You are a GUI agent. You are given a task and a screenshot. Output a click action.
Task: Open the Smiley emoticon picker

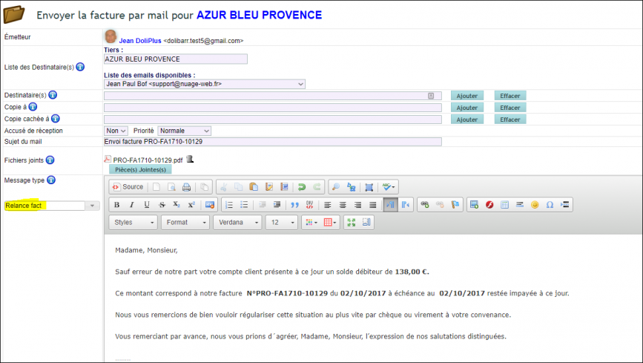tap(535, 204)
